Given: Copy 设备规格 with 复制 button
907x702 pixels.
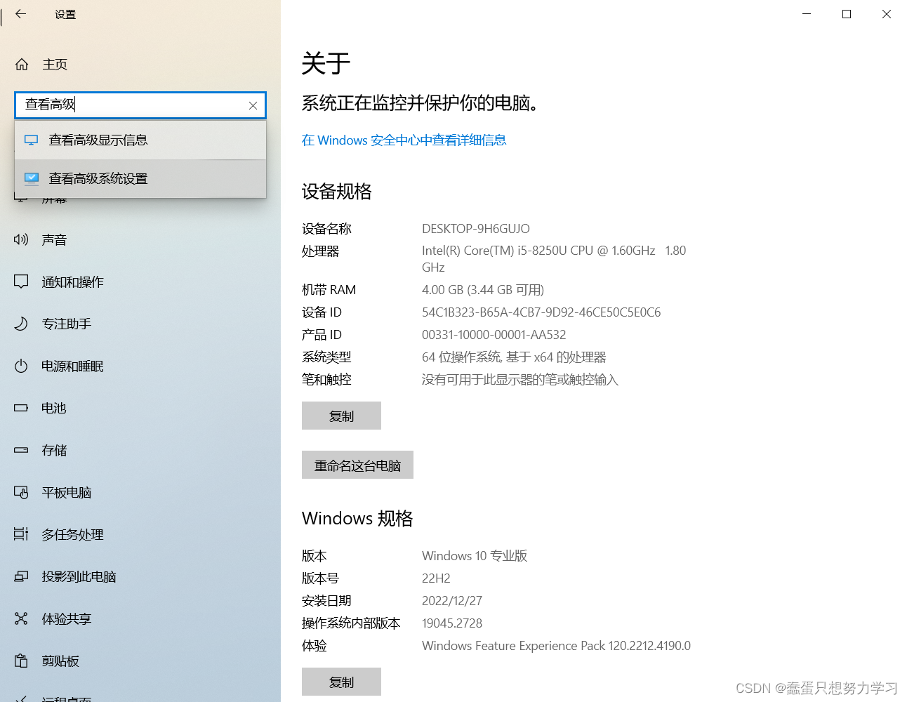Looking at the screenshot, I should (341, 416).
